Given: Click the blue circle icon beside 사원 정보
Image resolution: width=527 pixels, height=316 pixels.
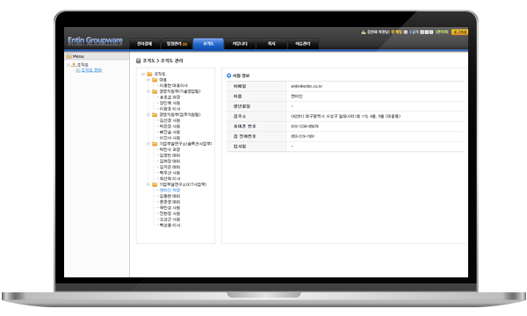Looking at the screenshot, I should (229, 75).
